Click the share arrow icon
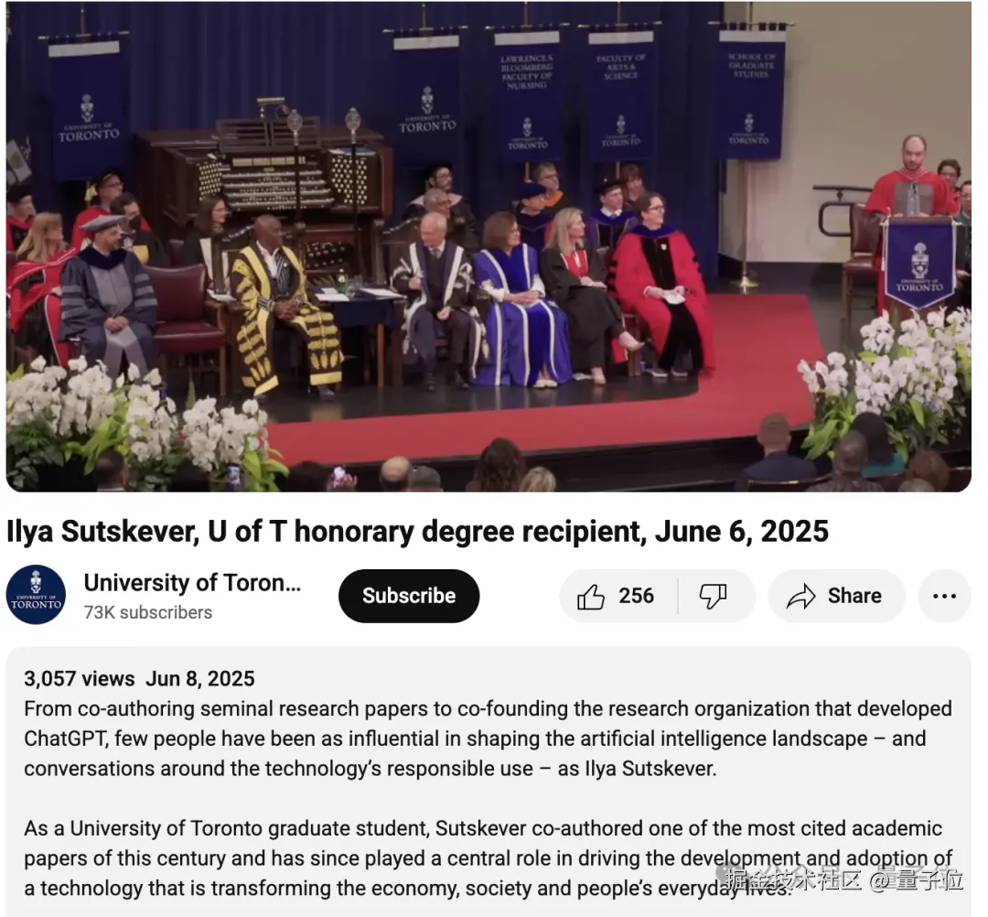 [800, 596]
